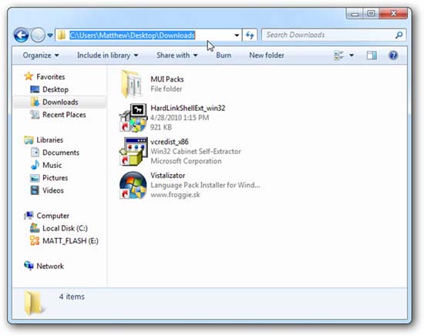The width and height of the screenshot is (424, 336).
Task: Open the MUI Packs folder icon
Action: (x=131, y=84)
